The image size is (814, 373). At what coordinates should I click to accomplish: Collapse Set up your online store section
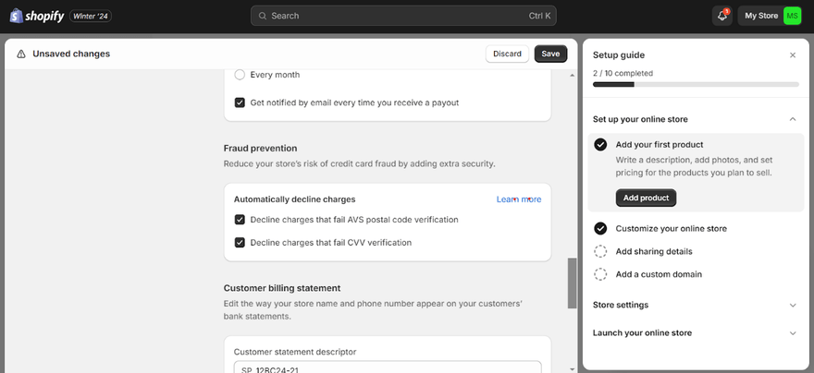(x=792, y=119)
